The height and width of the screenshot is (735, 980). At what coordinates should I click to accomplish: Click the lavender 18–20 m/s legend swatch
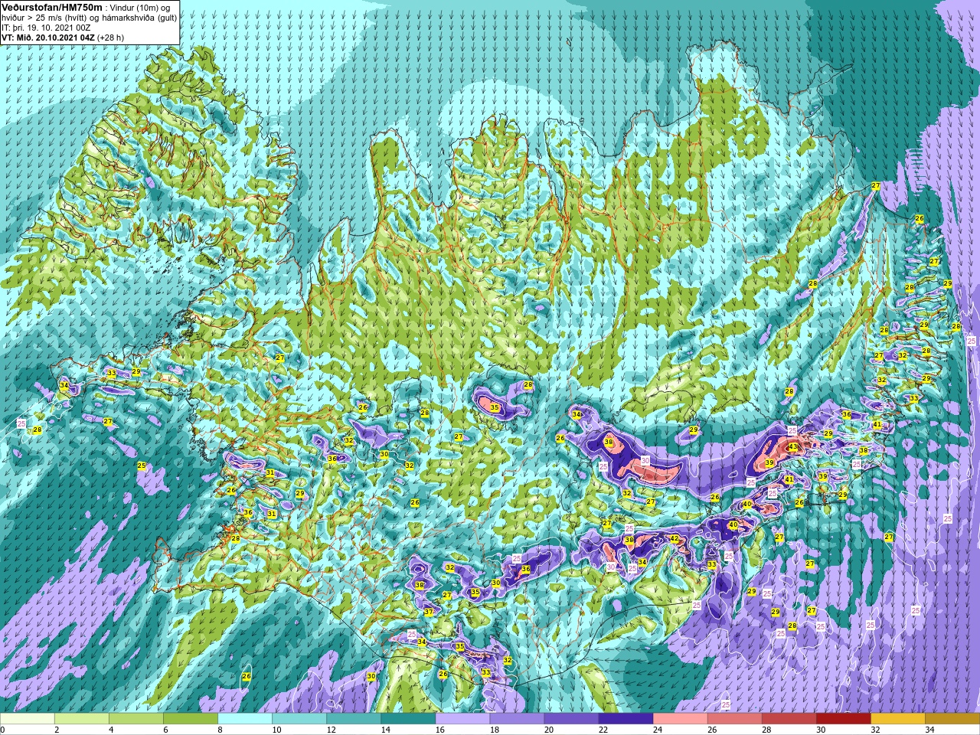point(517,719)
